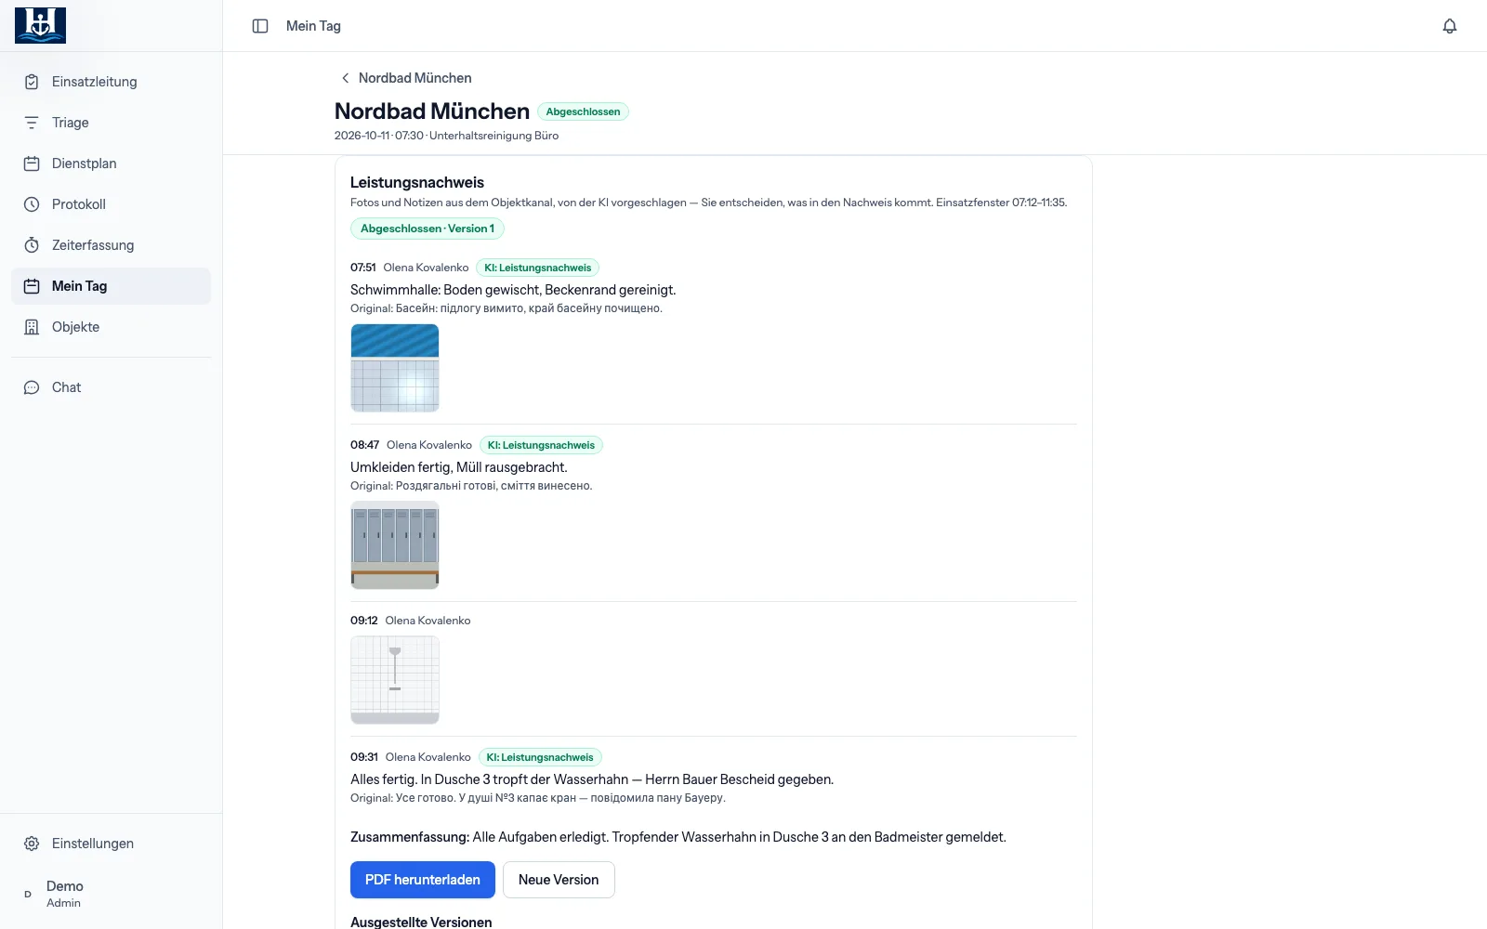Click the KI: Leistungsnachweis tag at 08:47

pos(541,445)
